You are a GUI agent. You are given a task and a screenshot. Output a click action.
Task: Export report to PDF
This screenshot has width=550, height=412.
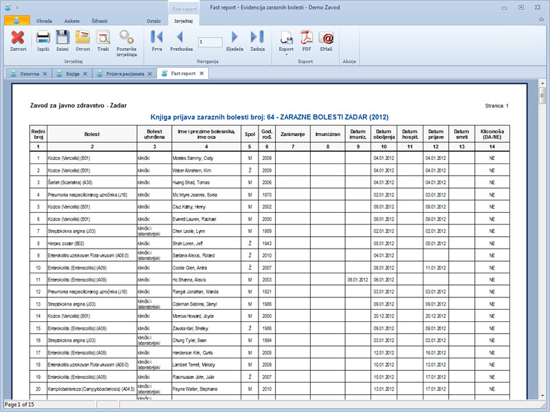pyautogui.click(x=307, y=41)
